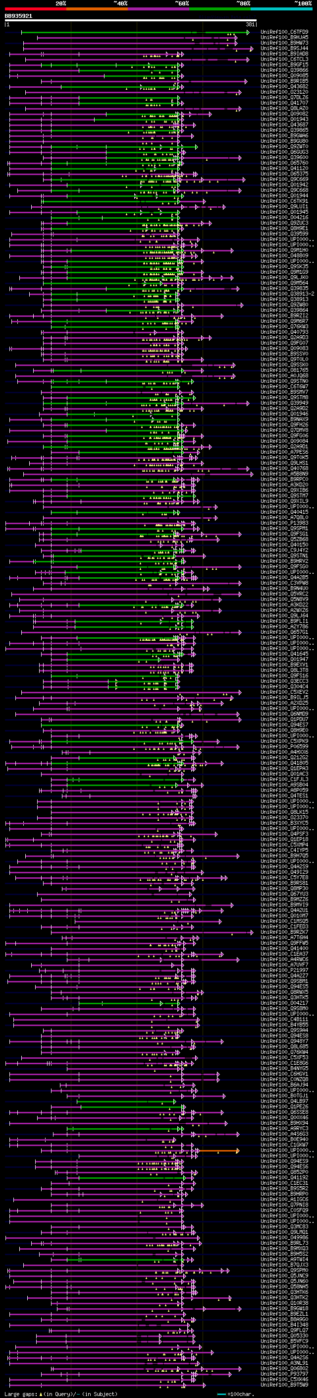Image resolution: width=317 pixels, height=1398 pixels.
Task: Click the last hit UniRef100_B9T5W9
Action: [x=284, y=1385]
